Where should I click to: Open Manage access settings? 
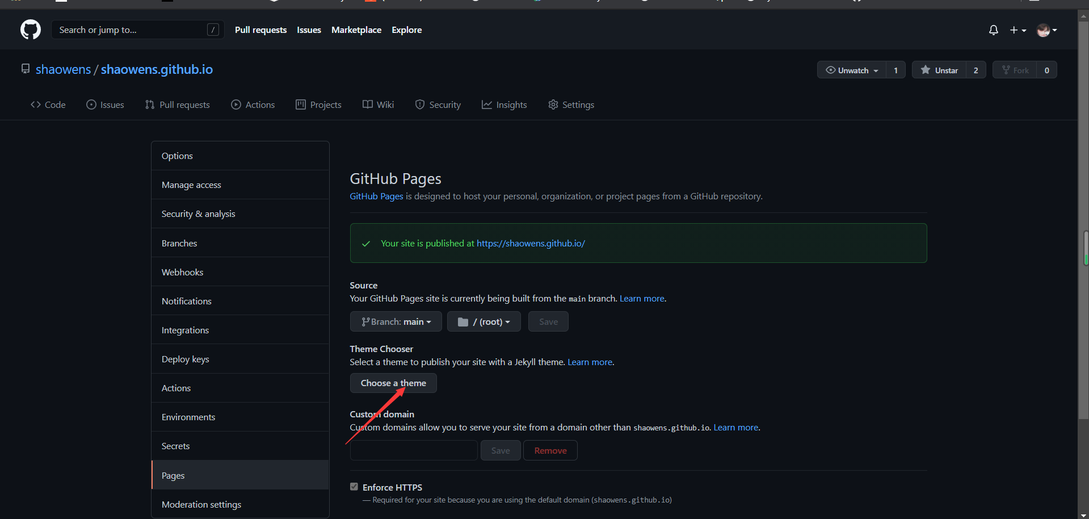(x=240, y=185)
